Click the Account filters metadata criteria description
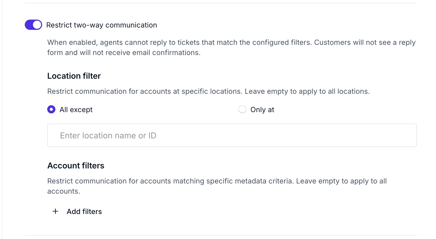The width and height of the screenshot is (436, 239). (x=217, y=181)
